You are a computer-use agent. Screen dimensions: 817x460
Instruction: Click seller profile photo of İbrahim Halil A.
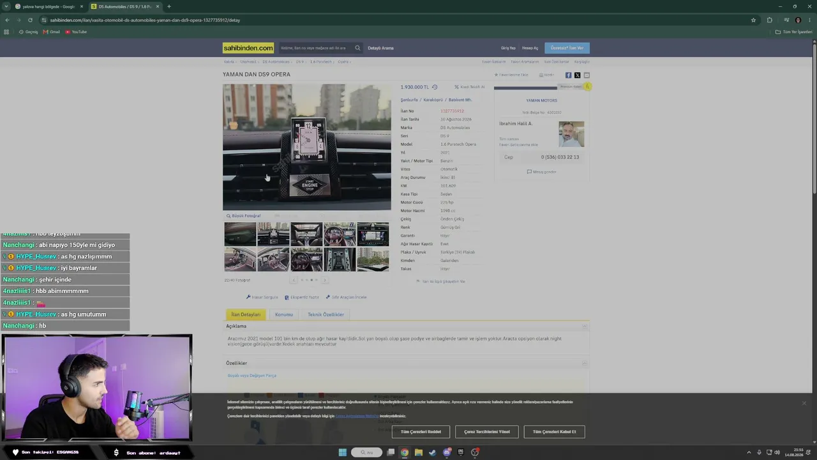coord(571,134)
